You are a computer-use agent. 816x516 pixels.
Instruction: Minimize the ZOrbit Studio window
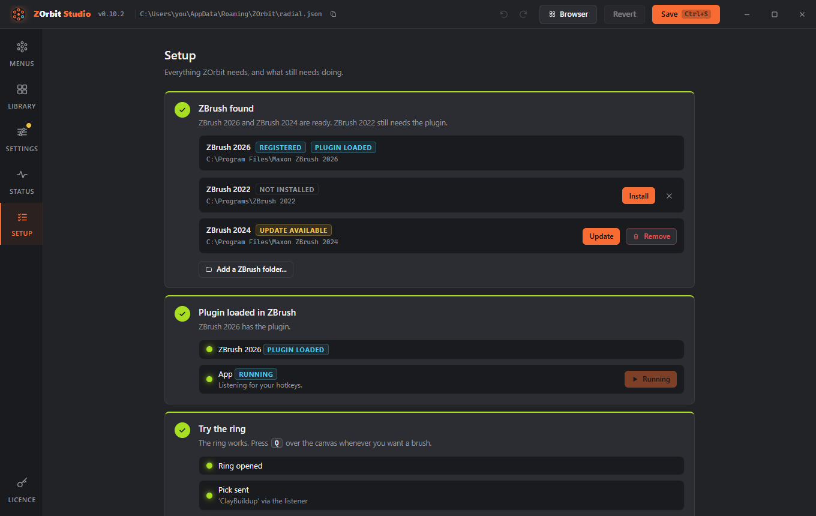pos(747,14)
